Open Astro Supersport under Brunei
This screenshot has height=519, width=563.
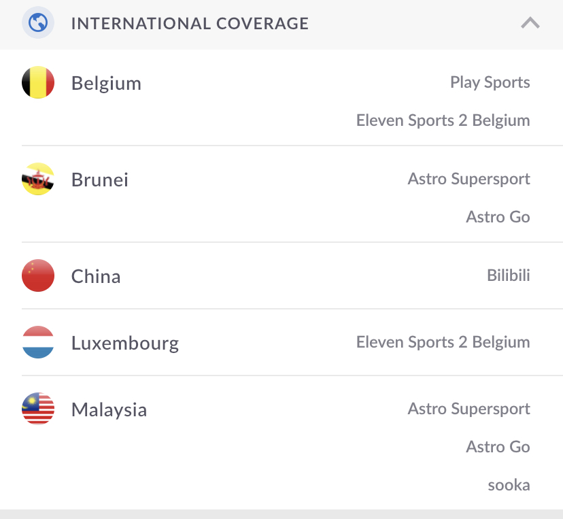tap(468, 180)
